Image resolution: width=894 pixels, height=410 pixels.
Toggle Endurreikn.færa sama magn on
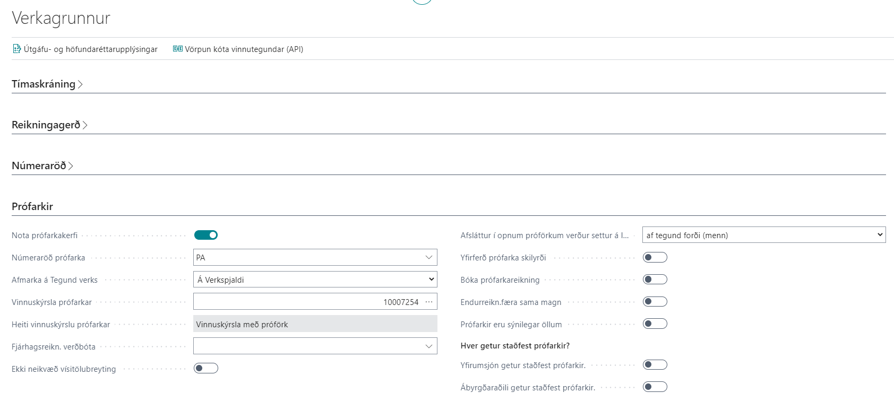click(x=655, y=302)
